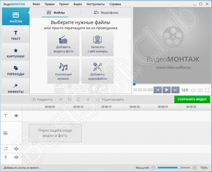Switch to the Файлы tab
Screen dimensions: 212x172
(x=56, y=12)
